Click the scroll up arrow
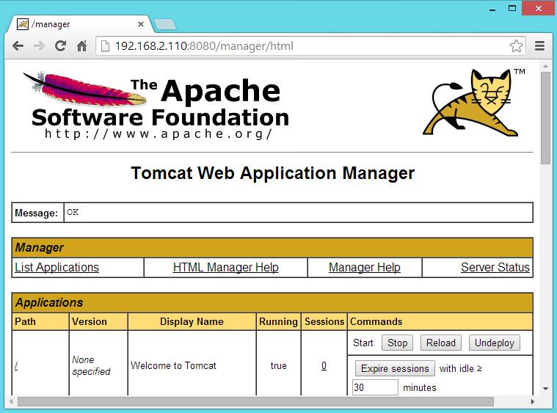 coord(546,66)
